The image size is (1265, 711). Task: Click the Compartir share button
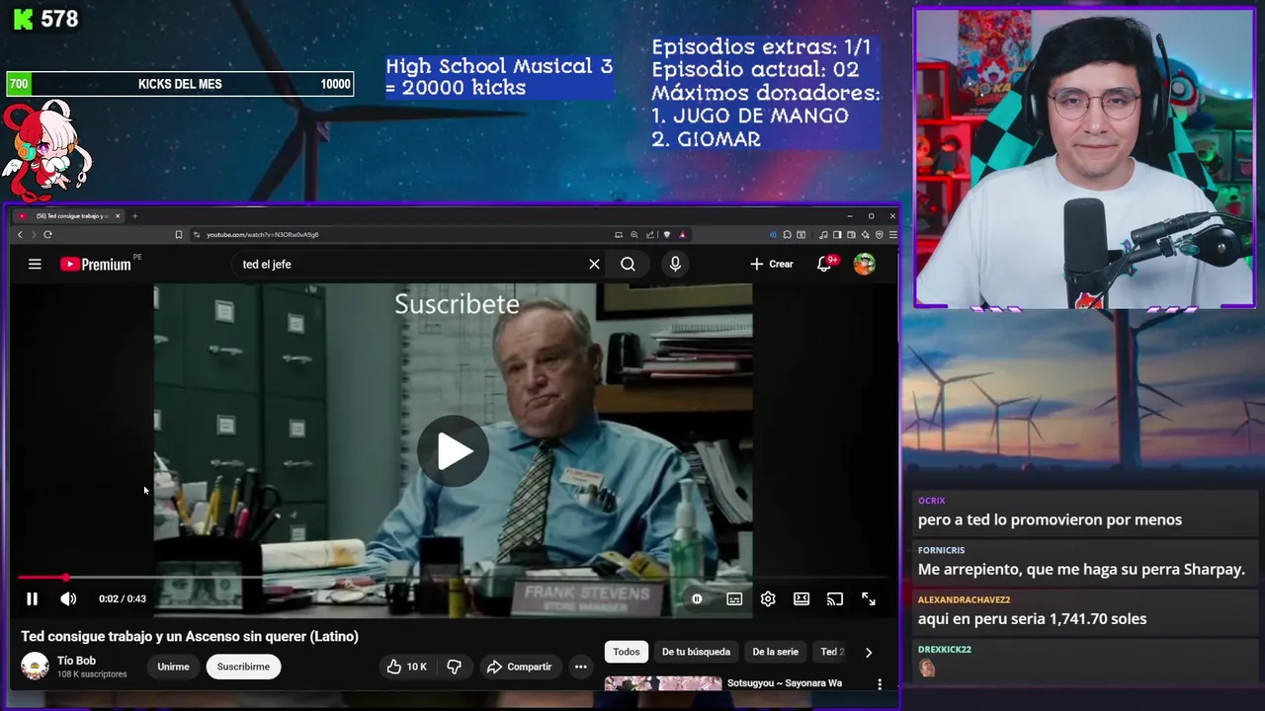[520, 667]
